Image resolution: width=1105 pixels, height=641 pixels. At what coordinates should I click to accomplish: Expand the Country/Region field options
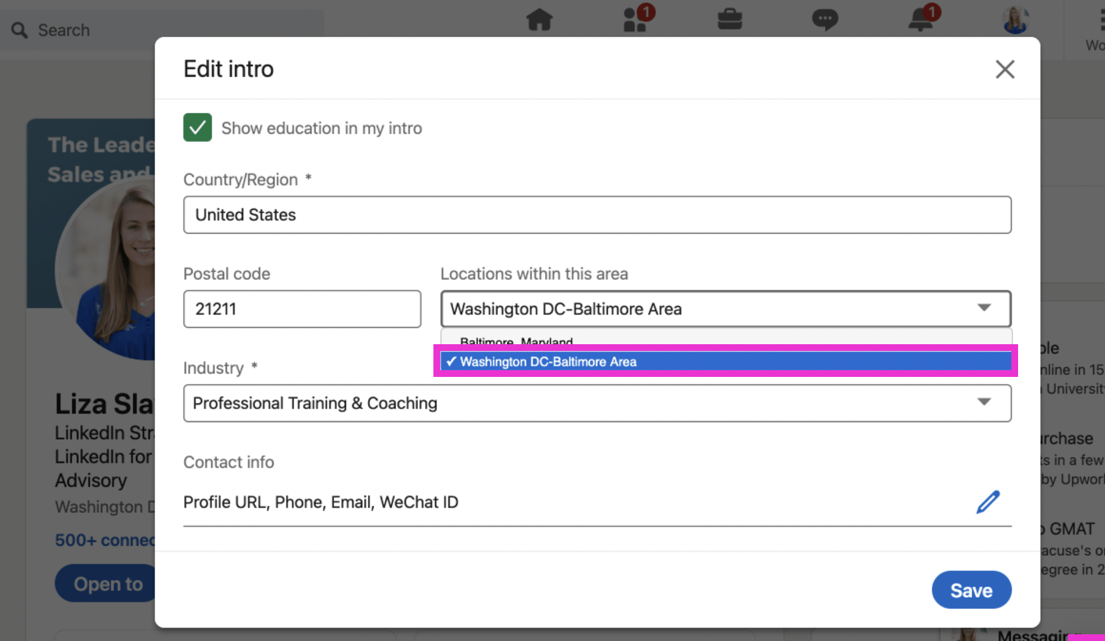(x=597, y=215)
